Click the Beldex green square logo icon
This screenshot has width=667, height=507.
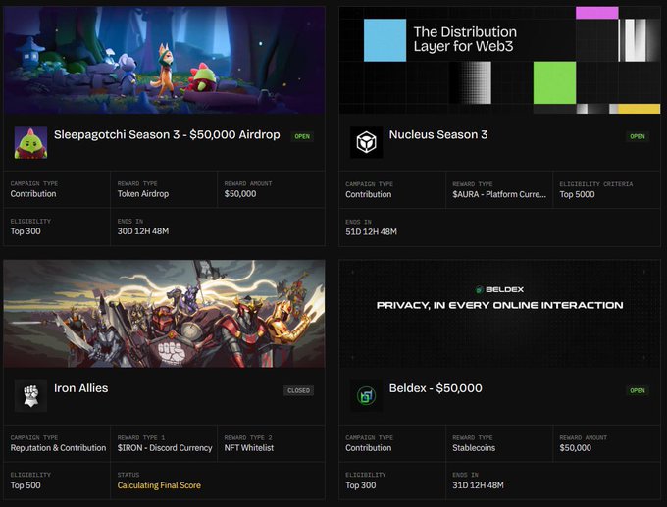coord(366,396)
